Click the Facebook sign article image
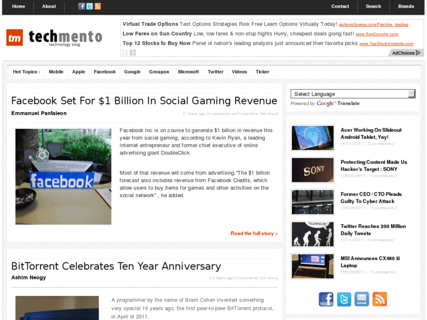Viewport: 427px width, 320px height. pos(63,177)
